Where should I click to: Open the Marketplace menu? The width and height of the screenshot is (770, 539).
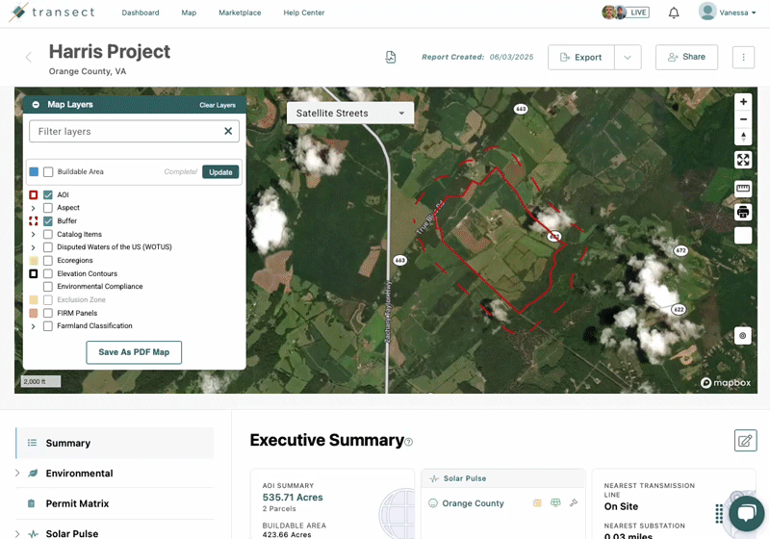240,13
